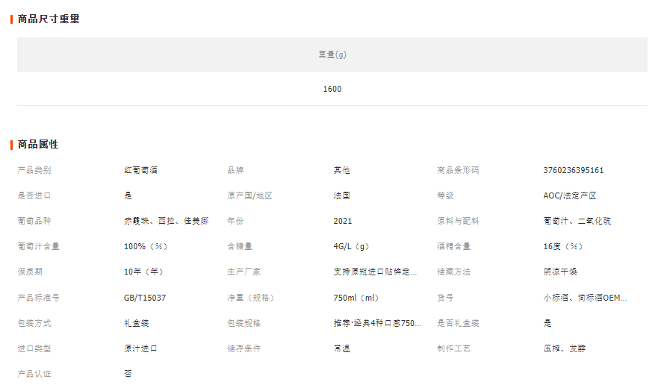
Task: Click the 750ml net volume value
Action: tap(357, 298)
